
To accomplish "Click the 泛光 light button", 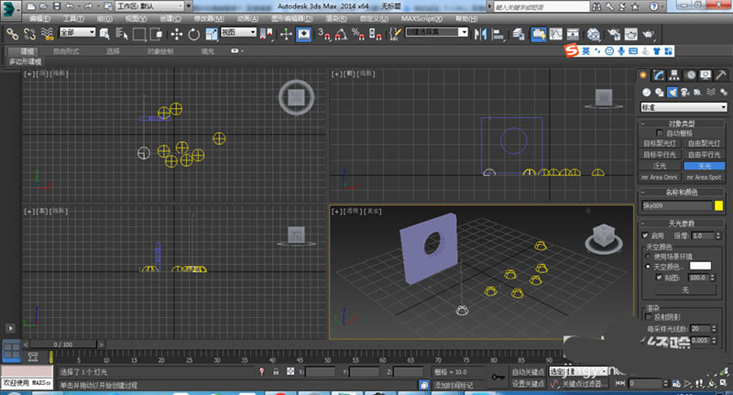I will 659,165.
